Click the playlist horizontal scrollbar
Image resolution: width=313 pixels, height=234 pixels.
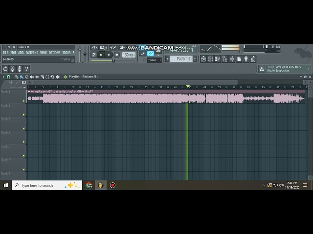[x=135, y=82]
